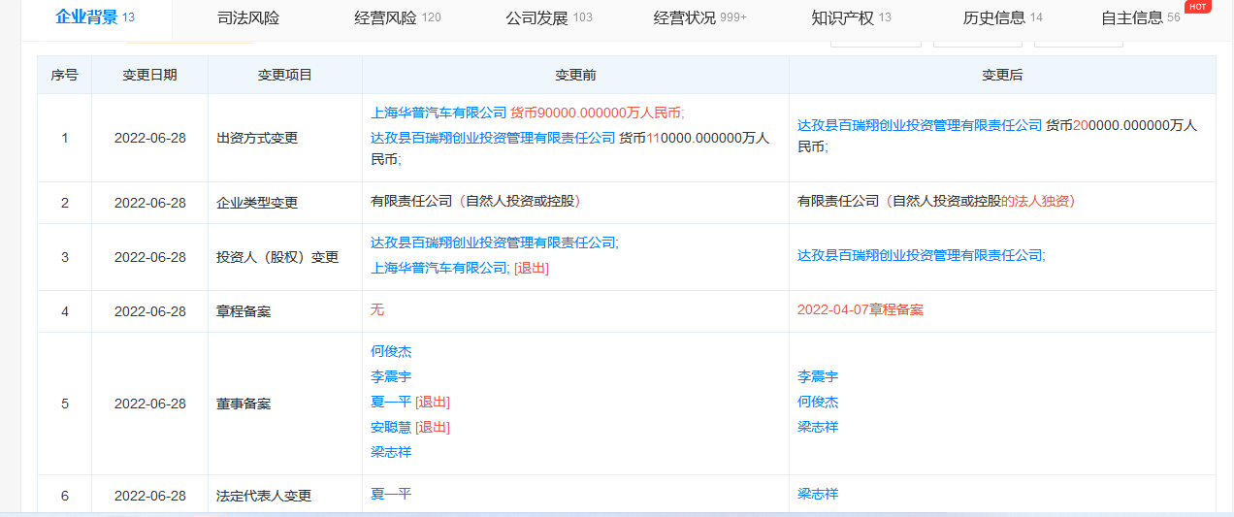Open 梁志祥 in the 董事备案 变更后 list
Screen dimensions: 1234x517
(x=818, y=427)
